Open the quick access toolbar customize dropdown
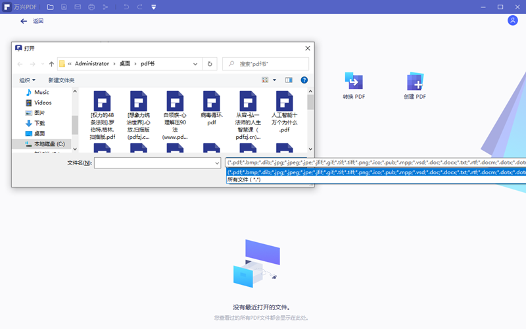This screenshot has width=526, height=329. coord(153,7)
